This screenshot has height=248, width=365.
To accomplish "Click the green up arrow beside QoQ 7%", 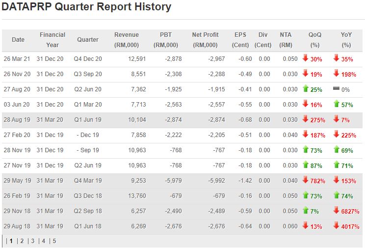I will [305, 211].
